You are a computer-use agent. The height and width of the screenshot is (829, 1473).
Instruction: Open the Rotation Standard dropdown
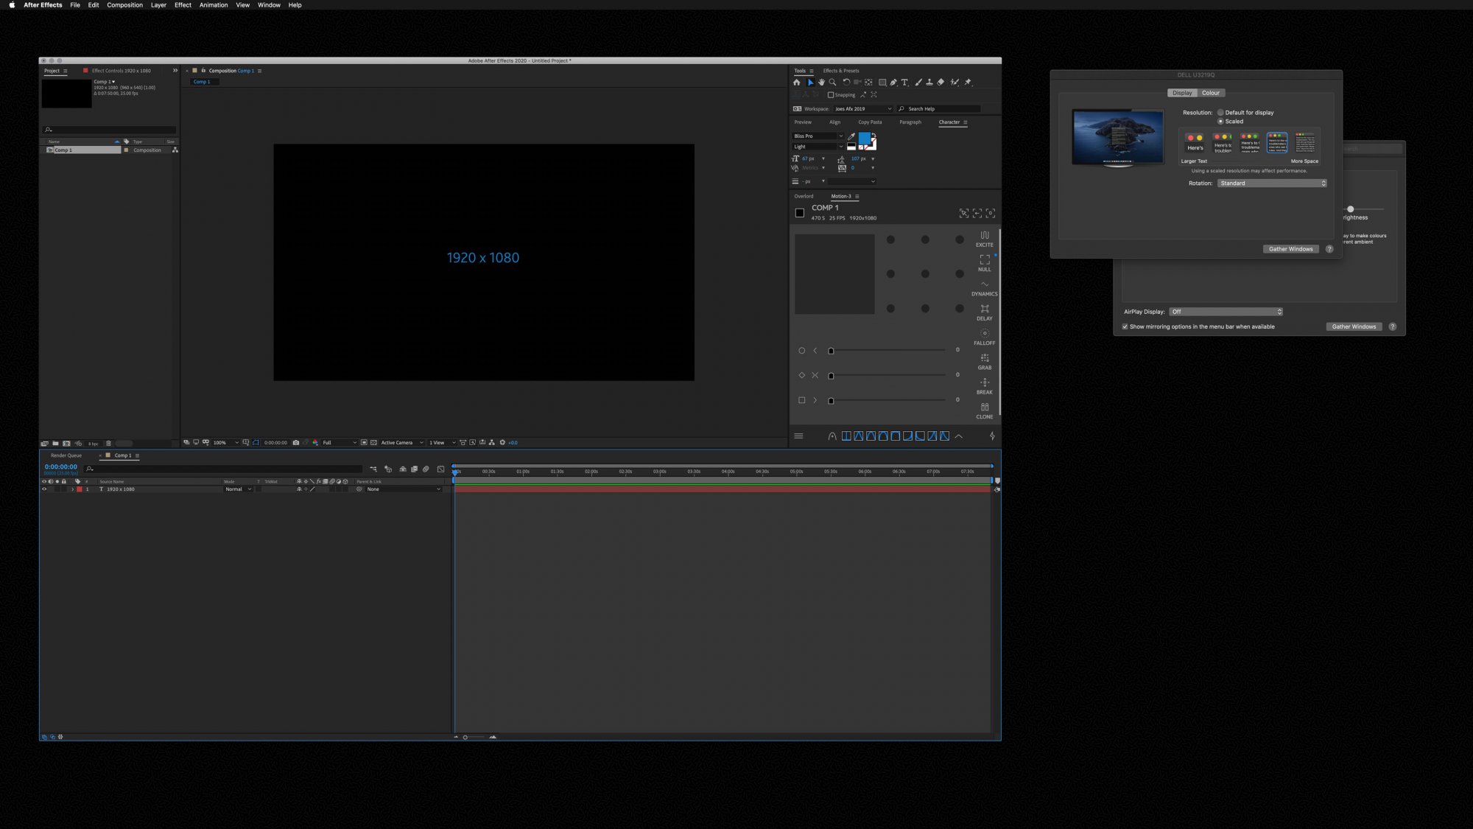coord(1272,183)
